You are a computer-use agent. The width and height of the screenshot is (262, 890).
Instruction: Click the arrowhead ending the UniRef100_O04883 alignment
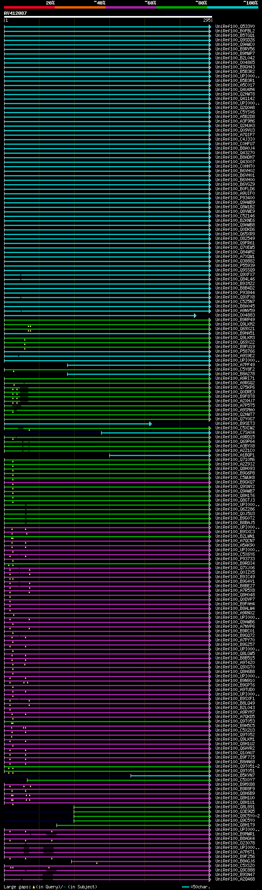coord(195,315)
